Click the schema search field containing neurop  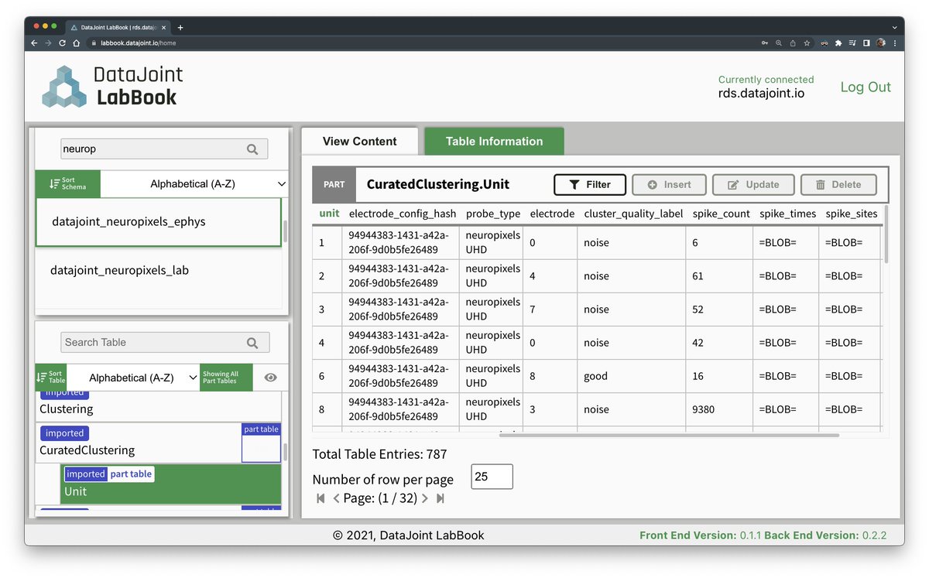pyautogui.click(x=164, y=149)
